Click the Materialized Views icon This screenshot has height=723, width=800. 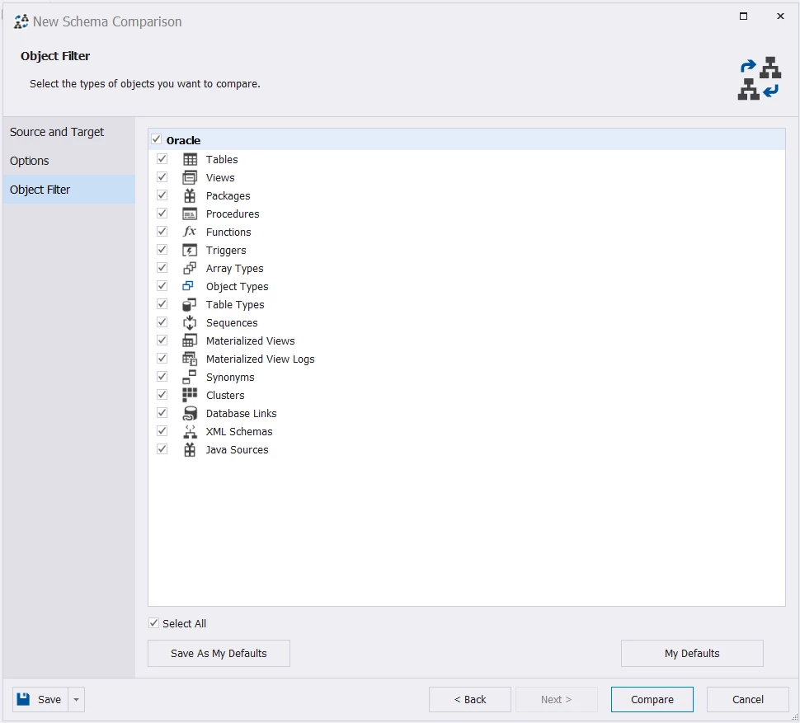pos(190,340)
